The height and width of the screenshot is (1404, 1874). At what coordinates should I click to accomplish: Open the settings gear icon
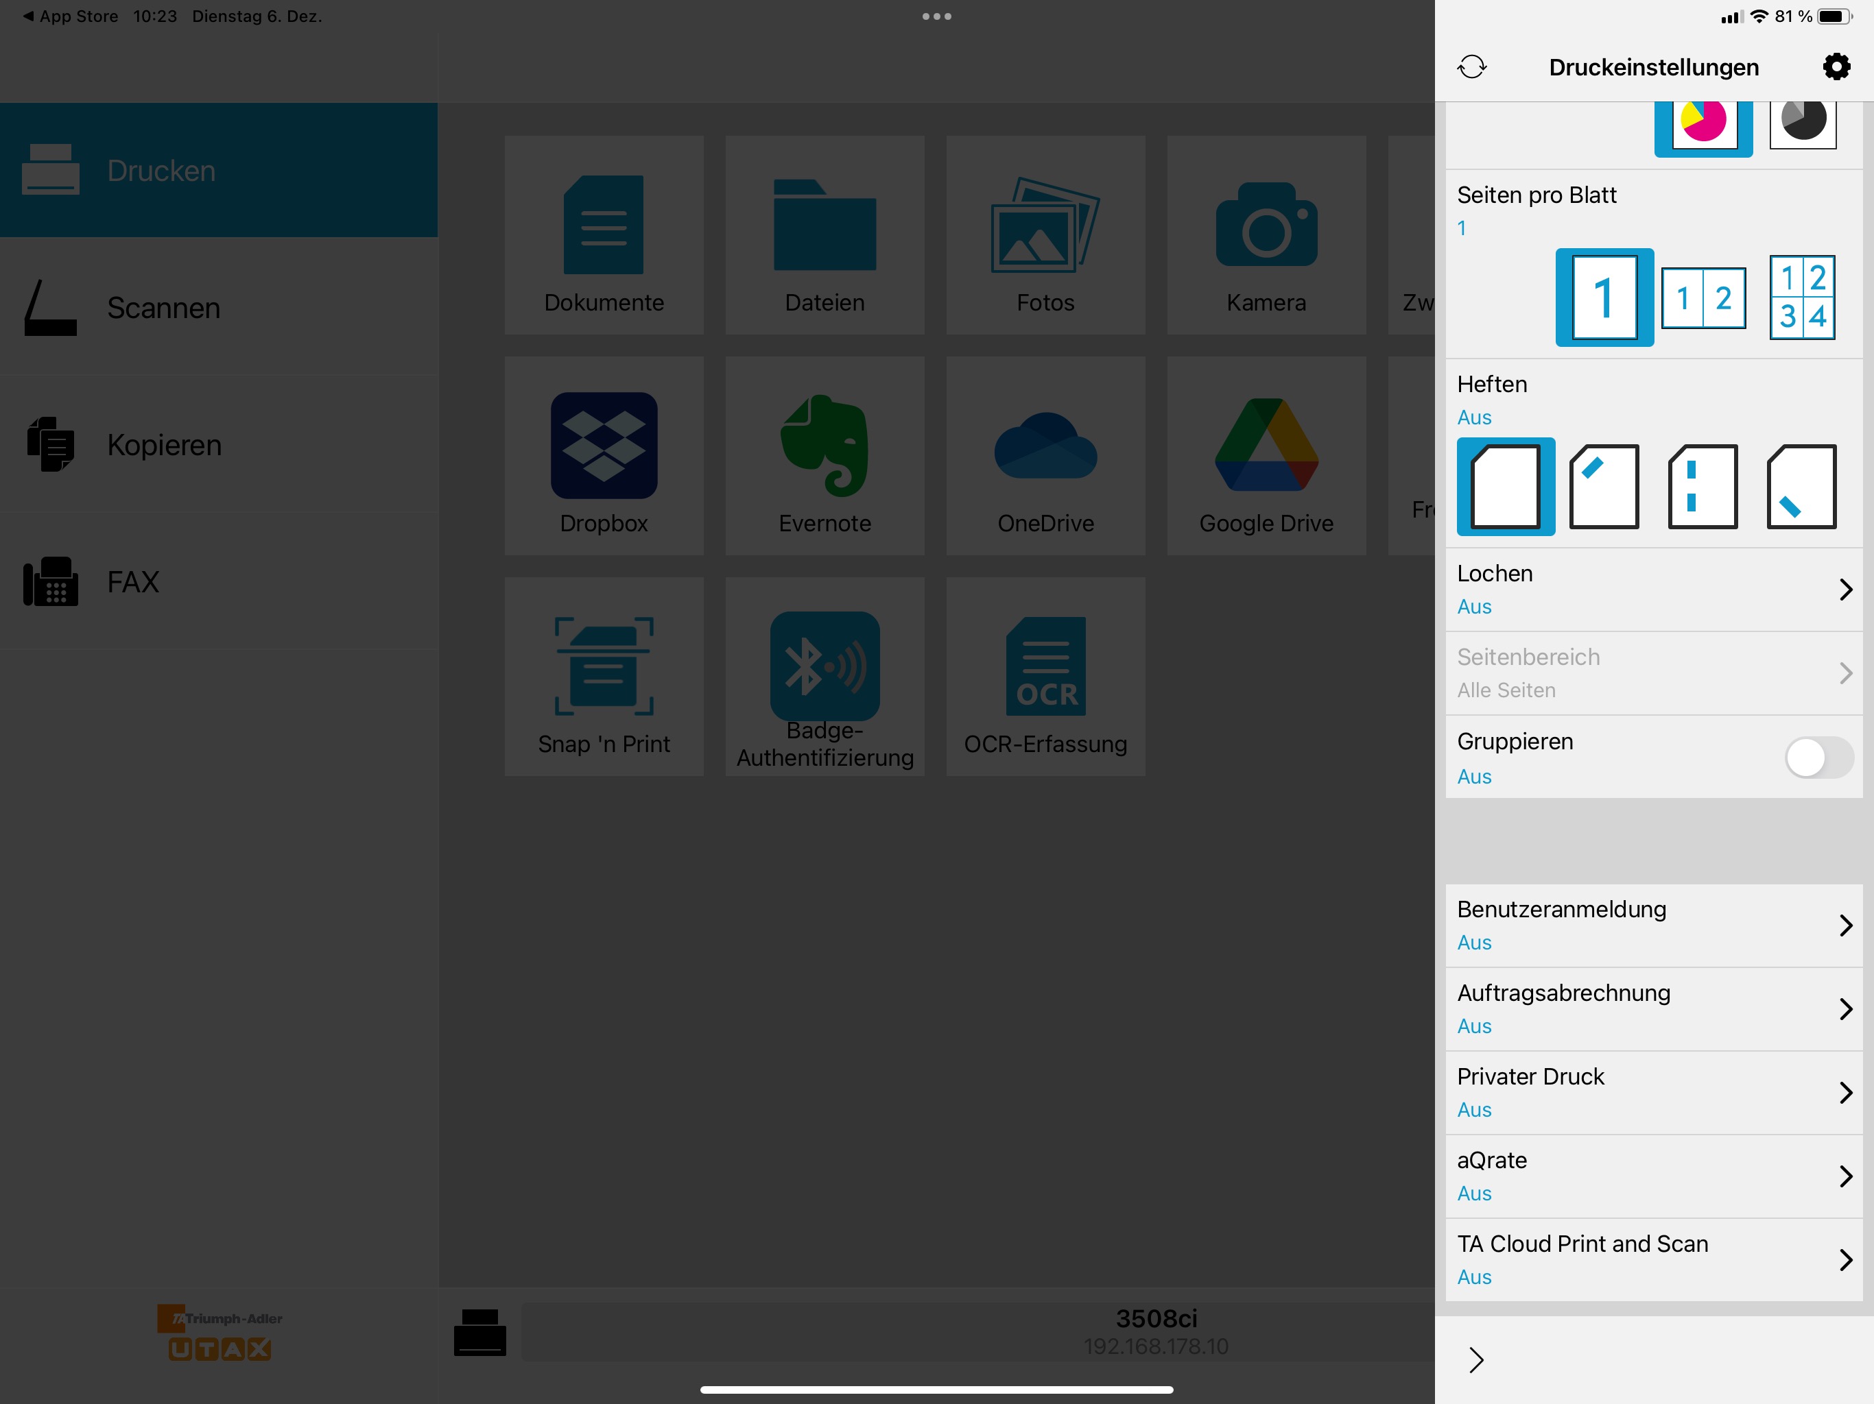[x=1836, y=67]
